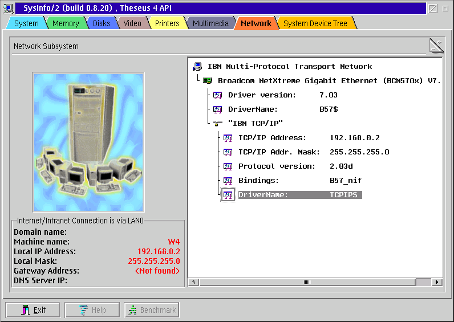Select the Driver version: 7.03 row

(283, 95)
